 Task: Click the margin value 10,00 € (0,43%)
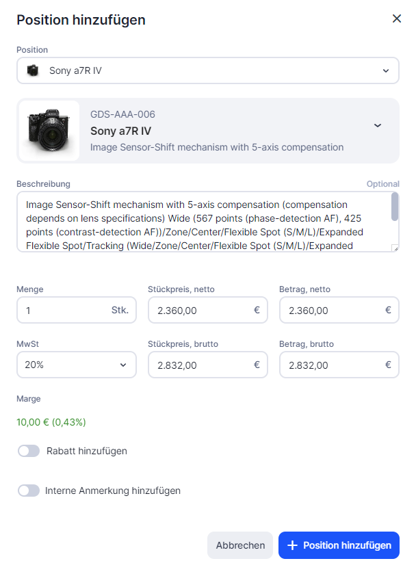coord(51,422)
